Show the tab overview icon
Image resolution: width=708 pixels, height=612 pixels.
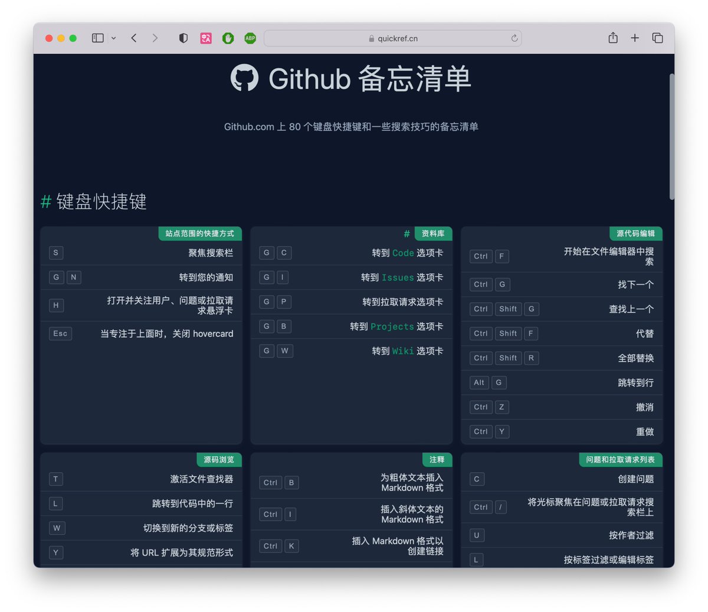(657, 38)
